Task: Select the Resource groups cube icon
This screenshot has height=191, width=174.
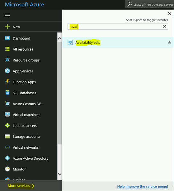Action: point(7,60)
